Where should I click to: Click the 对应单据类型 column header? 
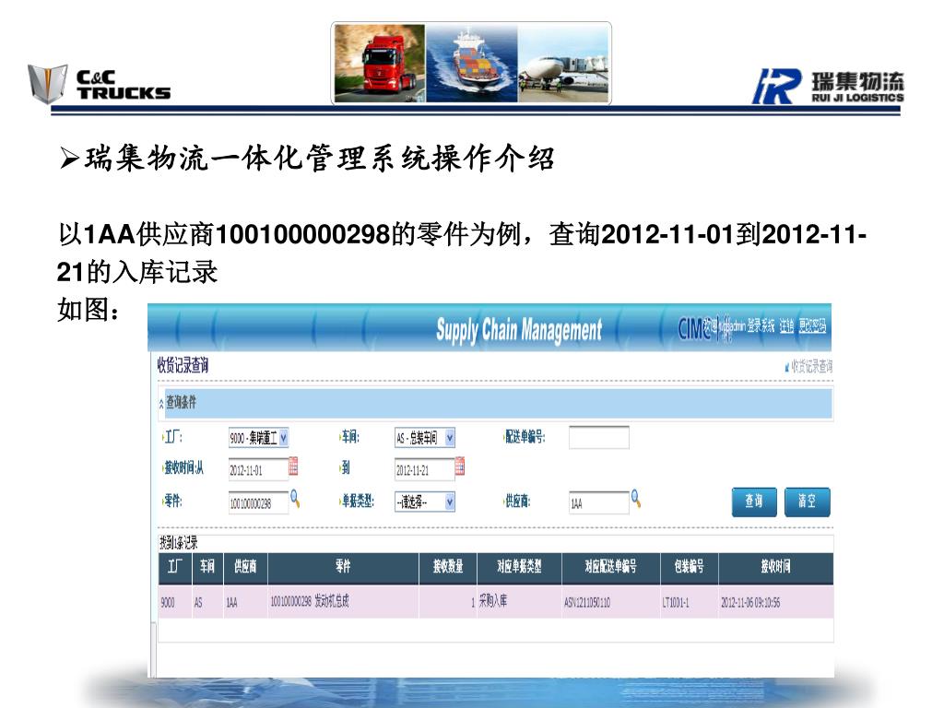click(x=520, y=568)
